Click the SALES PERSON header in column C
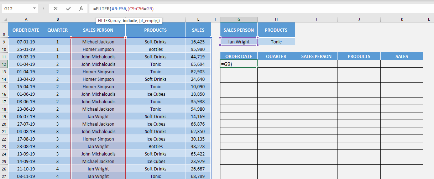The width and height of the screenshot is (434, 179). click(x=98, y=30)
